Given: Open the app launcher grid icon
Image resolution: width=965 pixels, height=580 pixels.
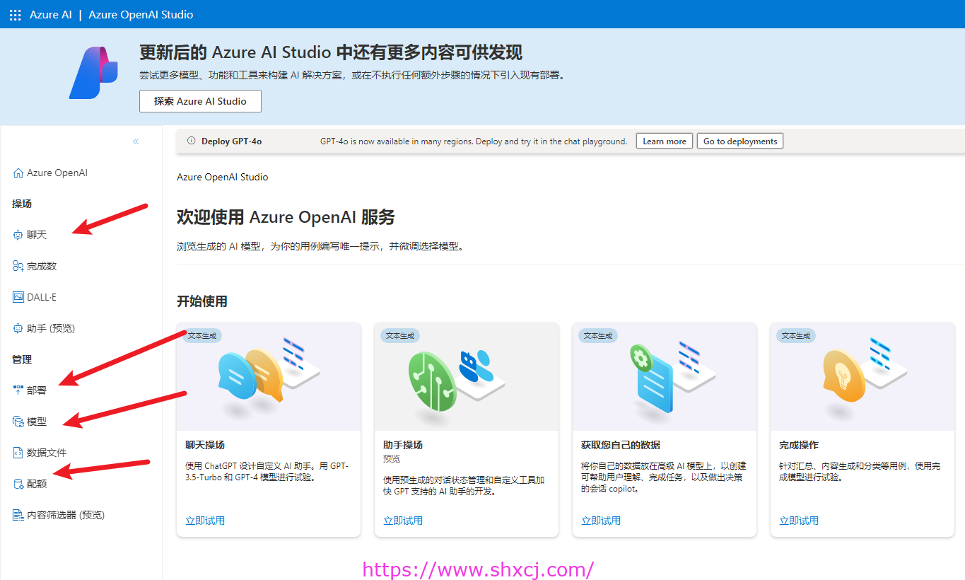Looking at the screenshot, I should click(15, 14).
